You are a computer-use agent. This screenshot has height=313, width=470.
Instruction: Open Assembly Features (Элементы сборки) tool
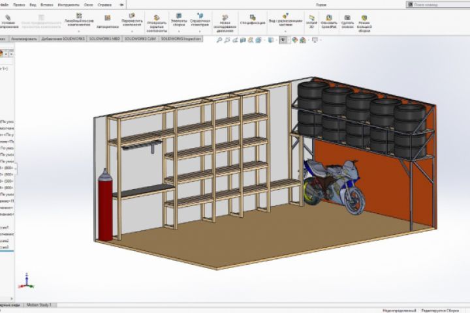coord(179,20)
